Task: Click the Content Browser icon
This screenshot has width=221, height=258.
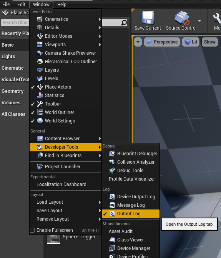Action: 40,139
